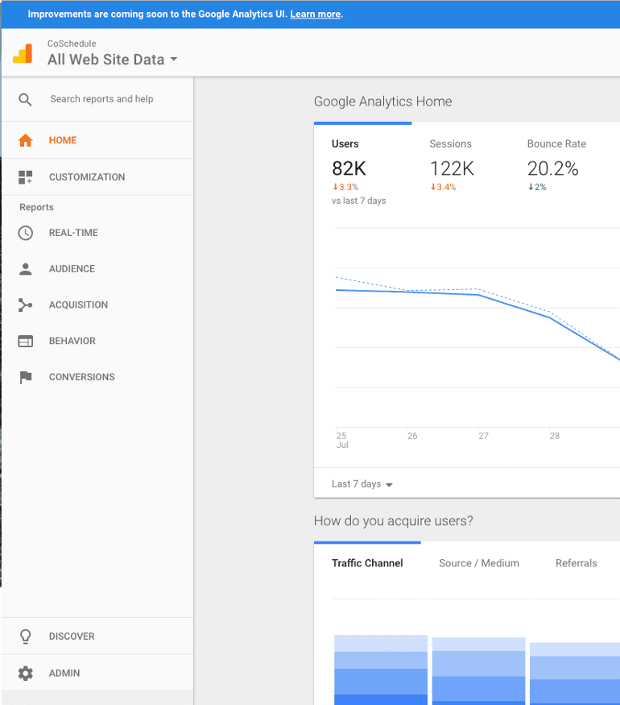Open Home via the house icon
The width and height of the screenshot is (620, 705).
coord(26,140)
